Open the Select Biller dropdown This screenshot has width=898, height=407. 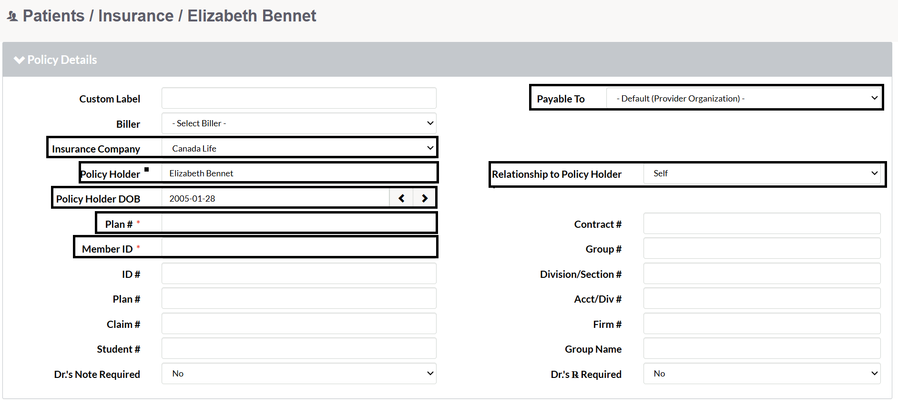[299, 123]
